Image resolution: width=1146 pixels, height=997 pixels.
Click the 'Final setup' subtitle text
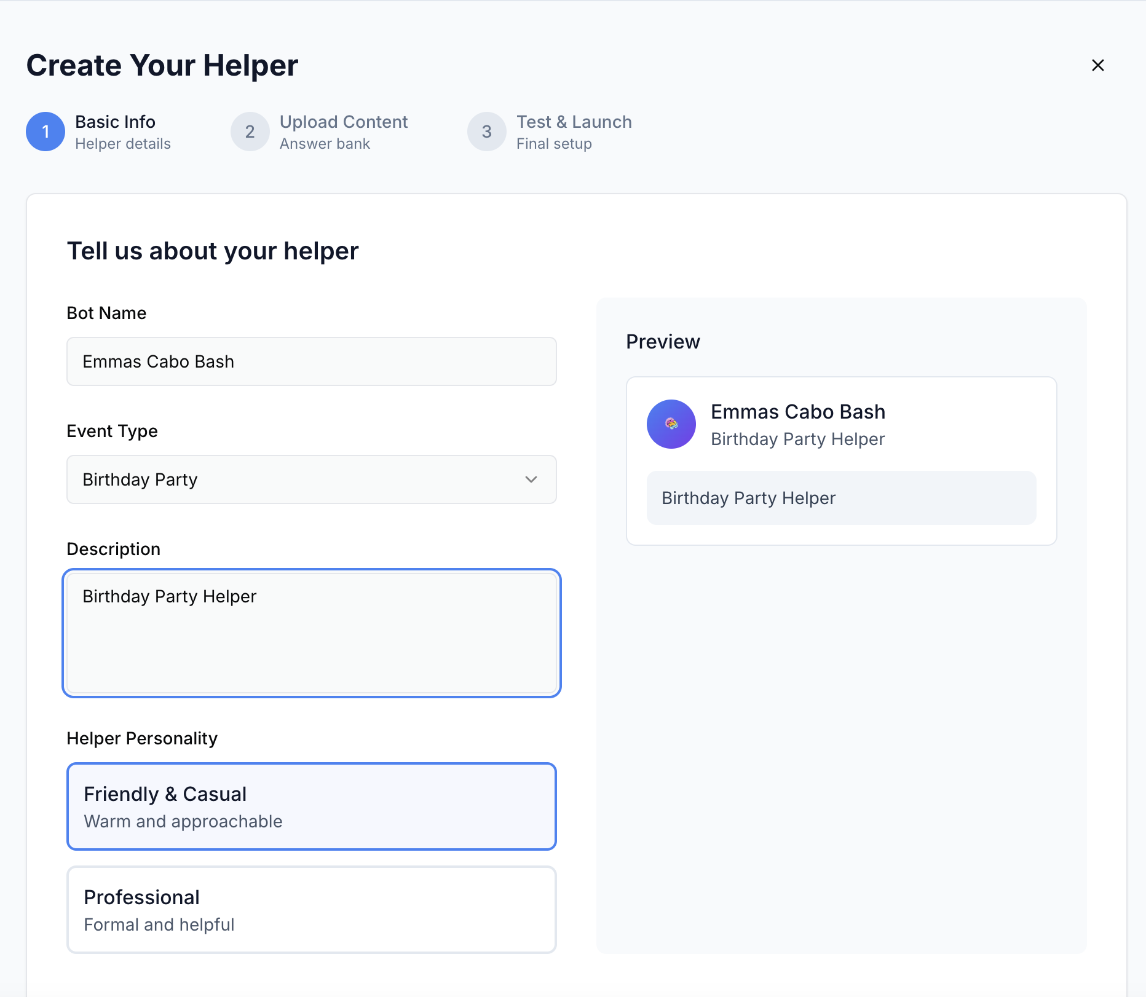(554, 144)
